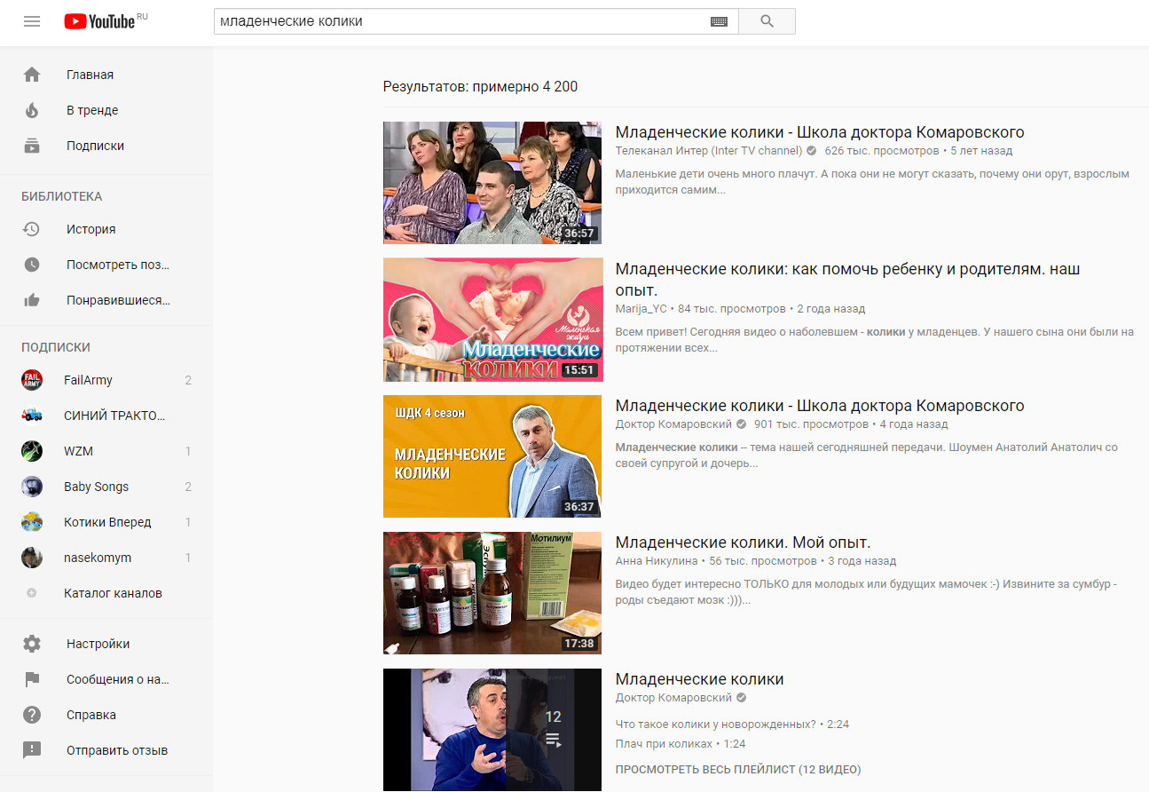This screenshot has width=1149, height=792.
Task: Click ПРОСМОТРЕТЬ ВЕСЬ ПЛЕЙЛИСТ link
Action: 737,769
